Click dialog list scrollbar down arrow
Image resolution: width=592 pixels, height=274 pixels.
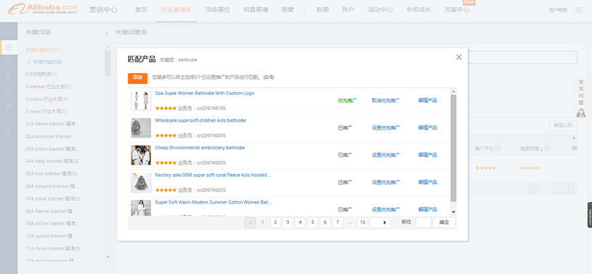click(453, 212)
